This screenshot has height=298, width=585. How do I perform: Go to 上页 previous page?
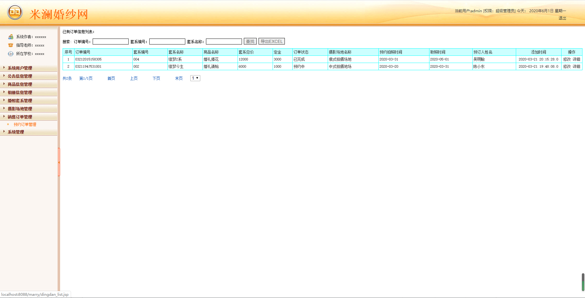click(134, 78)
